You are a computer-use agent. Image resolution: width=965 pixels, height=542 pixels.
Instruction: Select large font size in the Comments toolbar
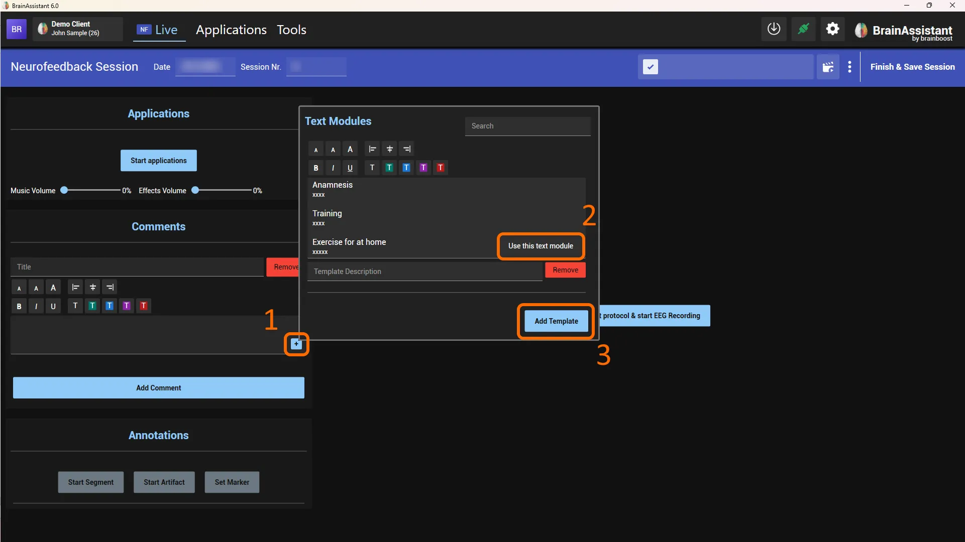pos(53,288)
